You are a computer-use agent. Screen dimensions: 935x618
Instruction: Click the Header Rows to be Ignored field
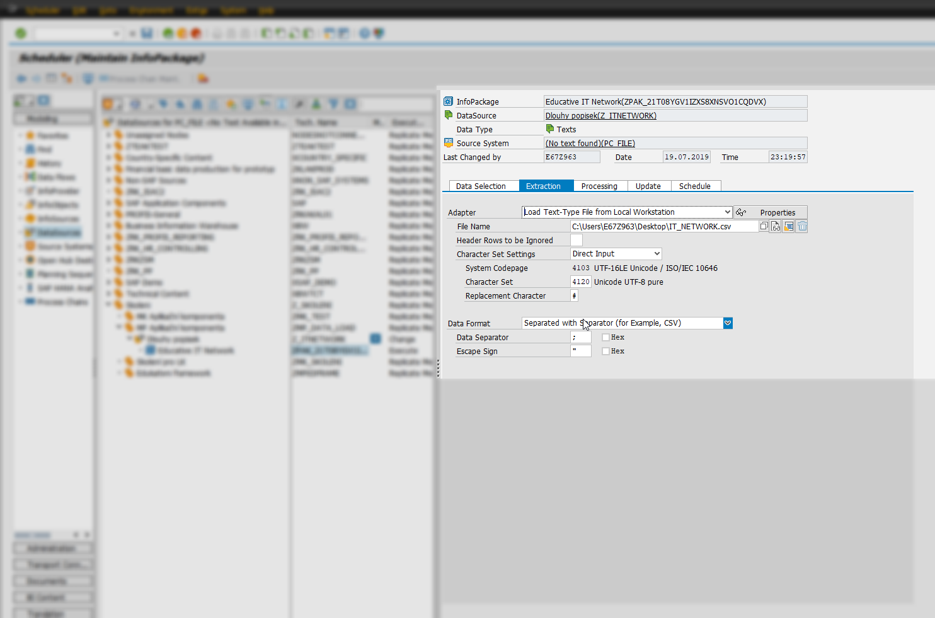pos(576,240)
